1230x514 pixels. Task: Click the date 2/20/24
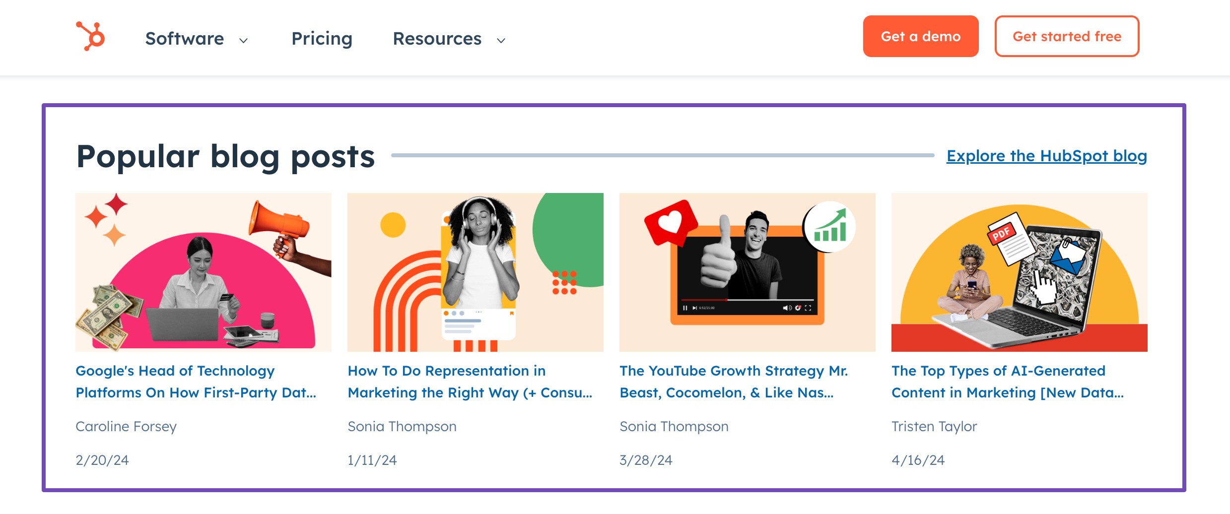102,460
